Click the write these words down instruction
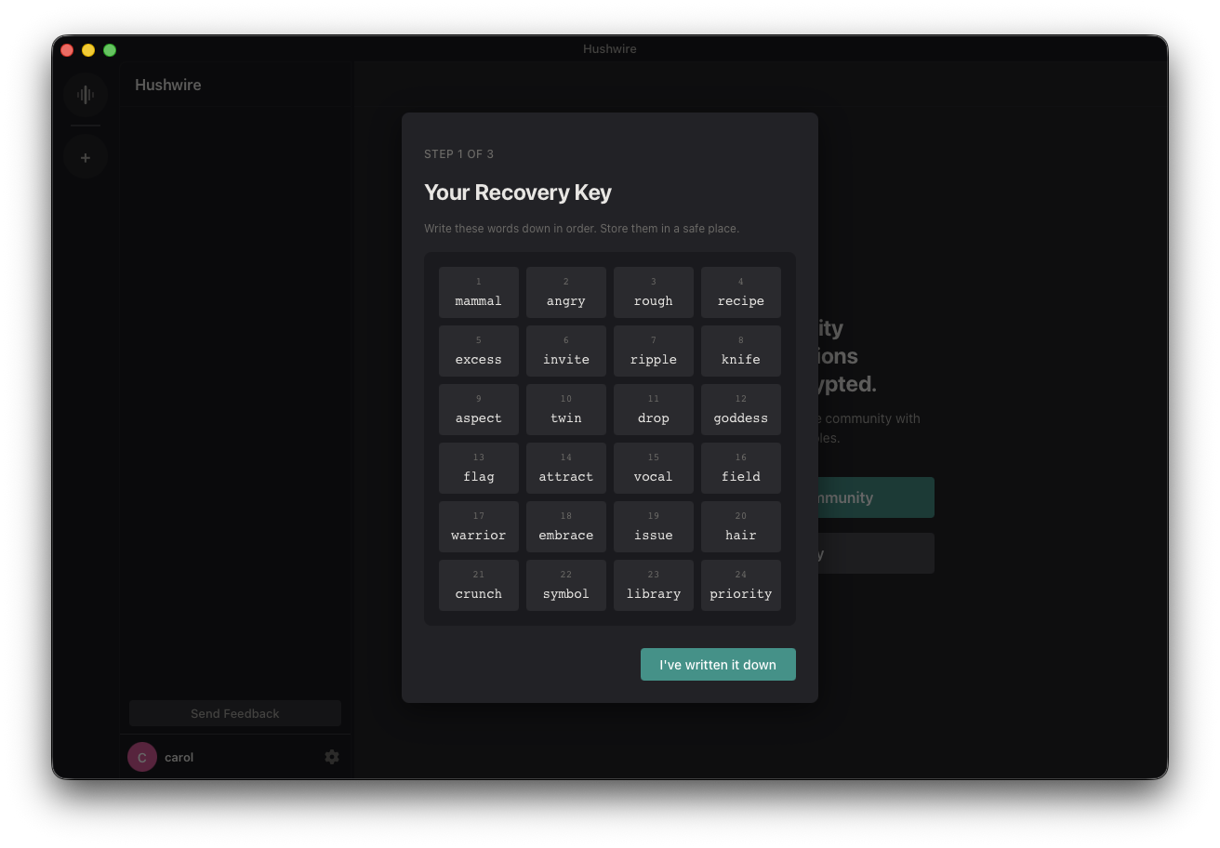1220x848 pixels. tap(582, 229)
